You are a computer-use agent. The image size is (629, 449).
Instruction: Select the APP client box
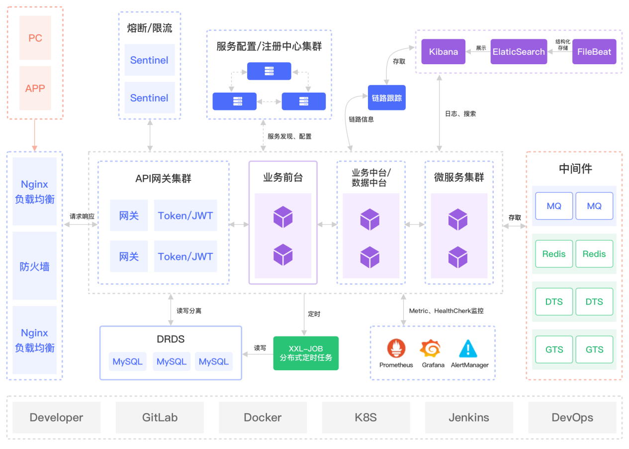35,88
